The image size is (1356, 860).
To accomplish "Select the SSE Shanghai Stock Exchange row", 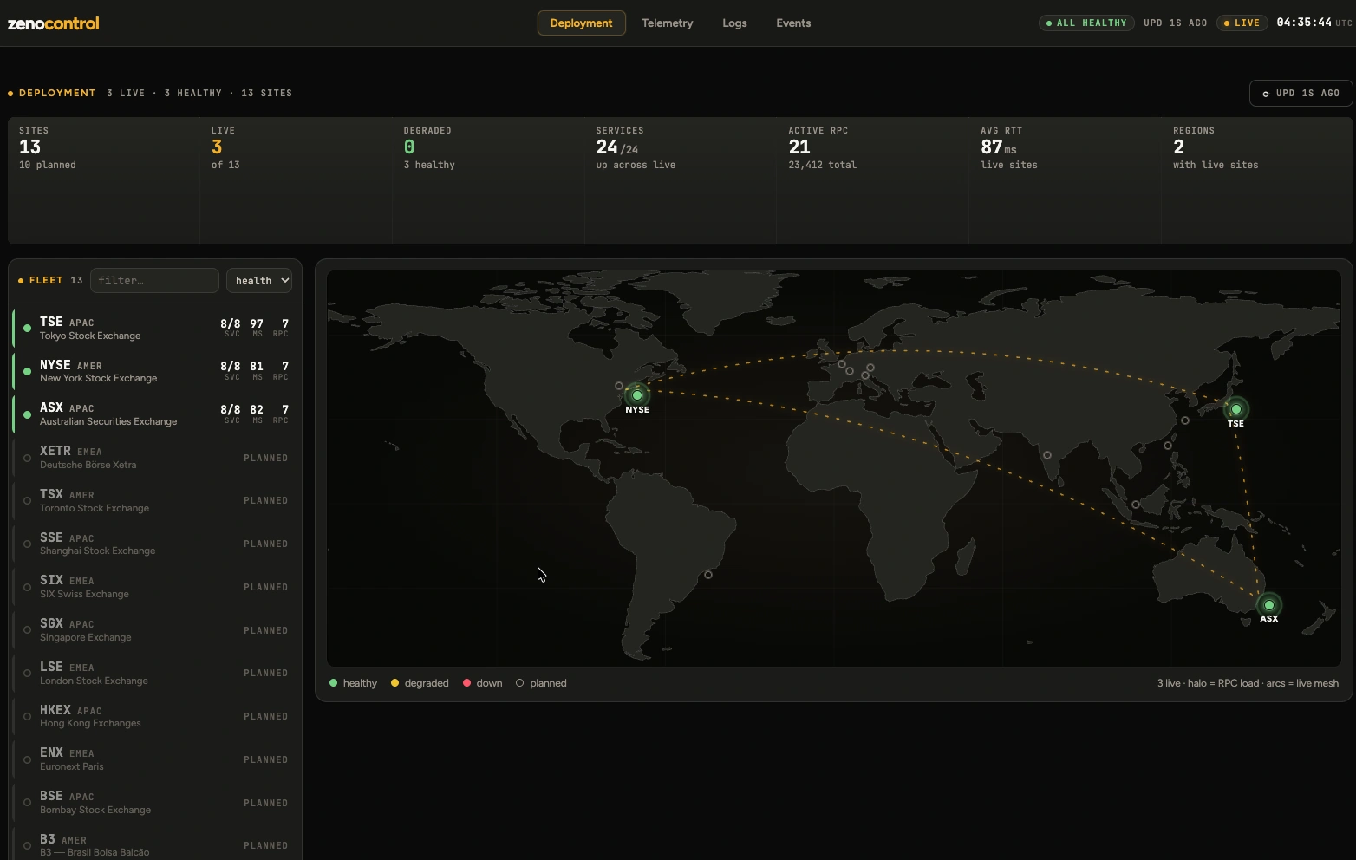I will pos(156,544).
